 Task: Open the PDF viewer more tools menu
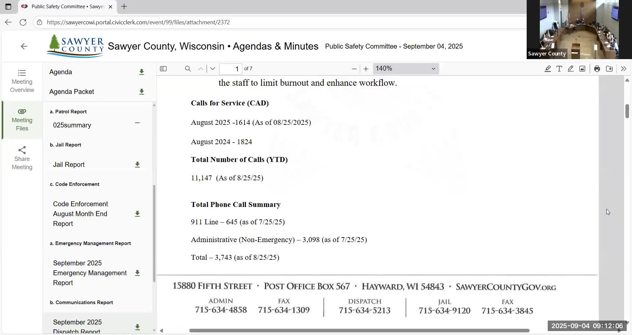(x=623, y=69)
